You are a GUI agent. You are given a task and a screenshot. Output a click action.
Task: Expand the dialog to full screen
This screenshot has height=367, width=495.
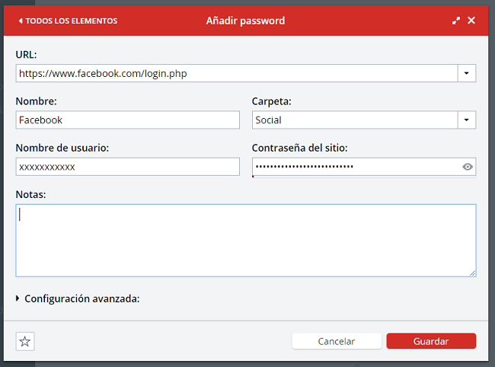click(456, 21)
